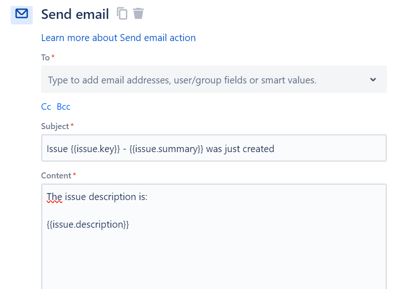Click the required asterisk beside Subject
404x289 pixels.
point(72,124)
